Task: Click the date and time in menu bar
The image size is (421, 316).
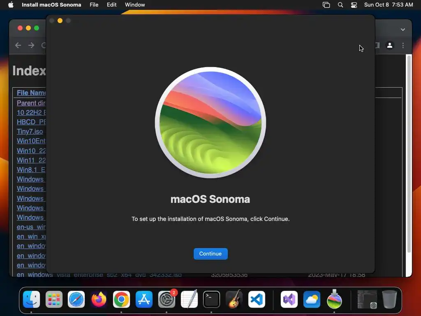Action: [x=389, y=5]
